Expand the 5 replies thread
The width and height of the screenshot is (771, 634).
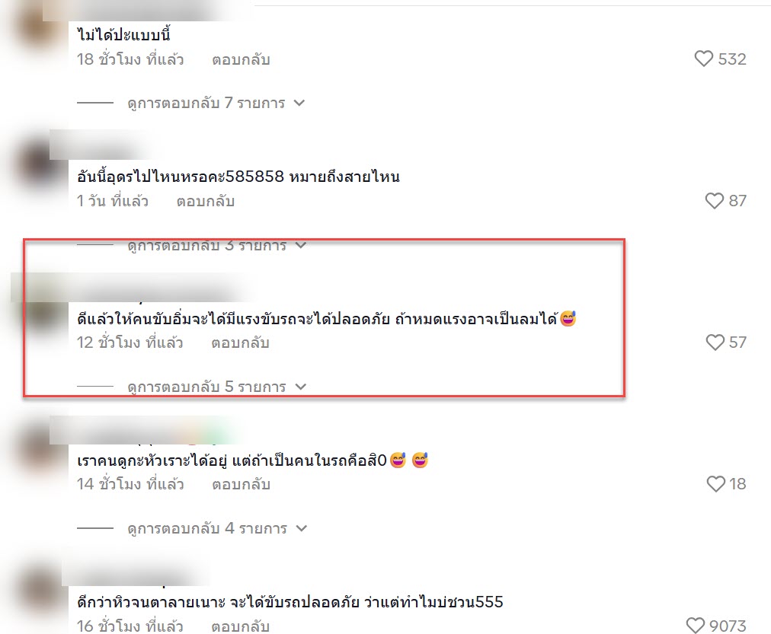coord(217,387)
